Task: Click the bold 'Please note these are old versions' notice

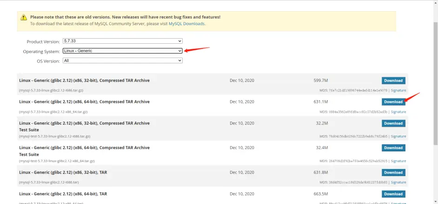Action: [x=125, y=17]
